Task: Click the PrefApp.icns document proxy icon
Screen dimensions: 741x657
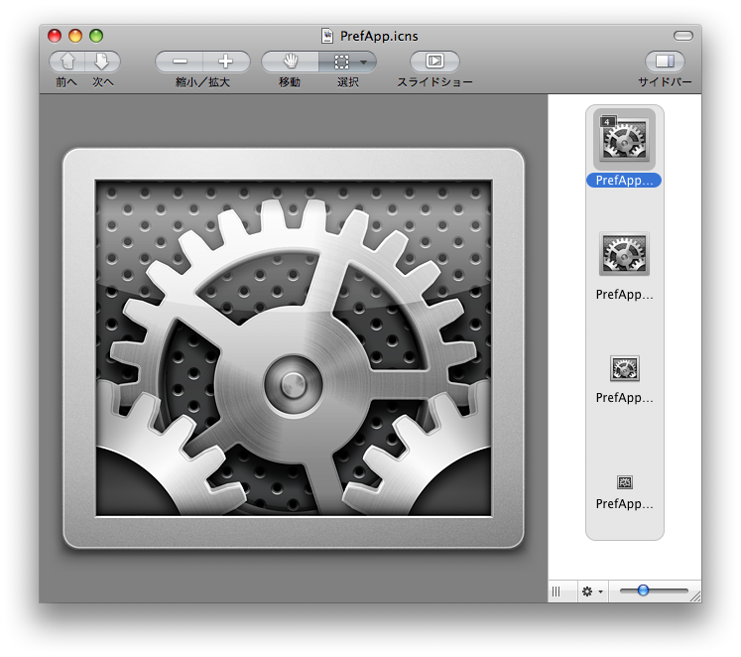Action: click(327, 36)
